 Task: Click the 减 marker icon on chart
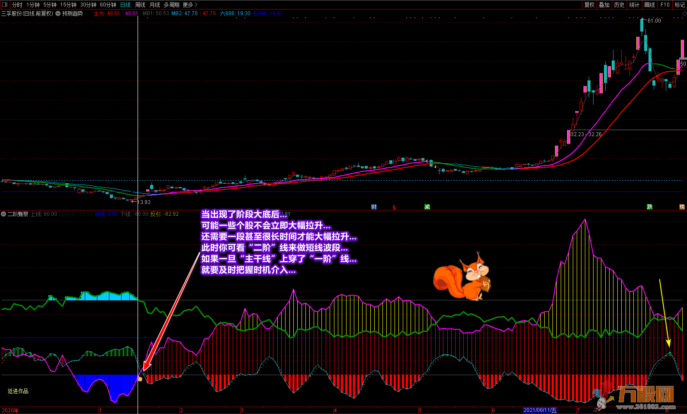[427, 207]
